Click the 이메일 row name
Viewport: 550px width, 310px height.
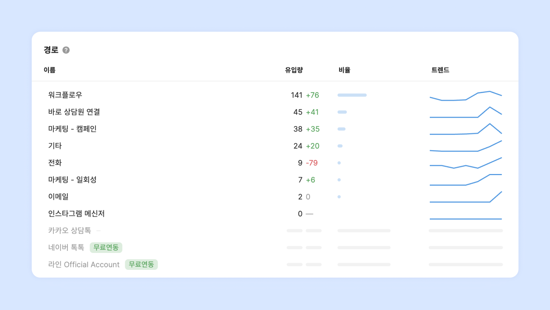point(58,197)
